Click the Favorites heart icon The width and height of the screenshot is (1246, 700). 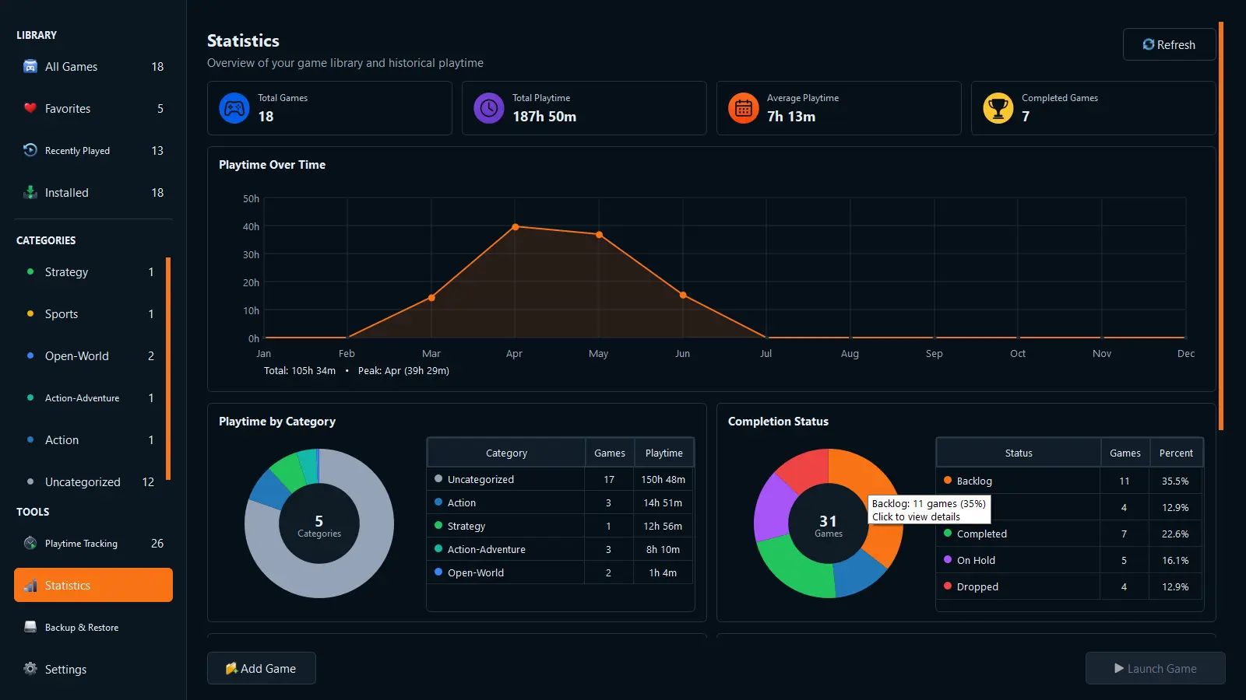(30, 108)
